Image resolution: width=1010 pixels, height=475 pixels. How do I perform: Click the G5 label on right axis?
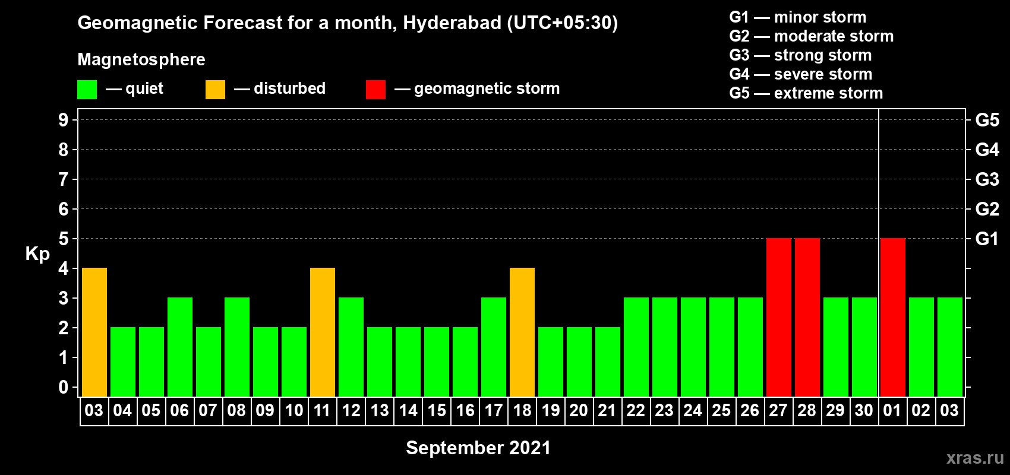987,120
